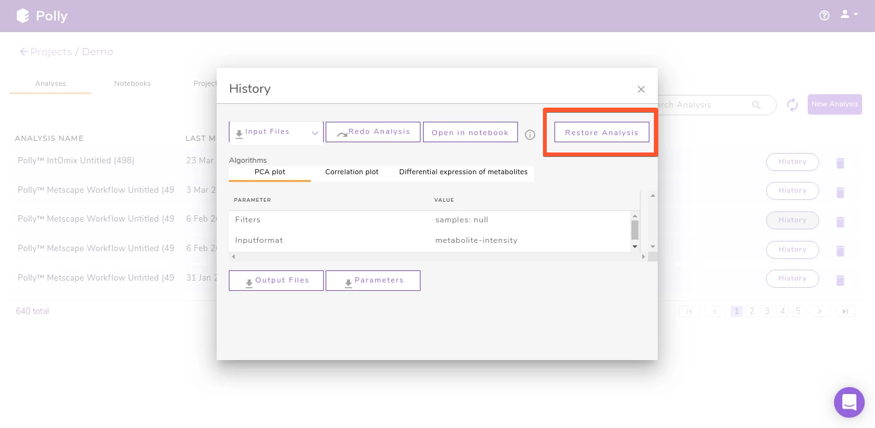The height and width of the screenshot is (428, 875).
Task: Download the Parameters file
Action: coord(373,281)
